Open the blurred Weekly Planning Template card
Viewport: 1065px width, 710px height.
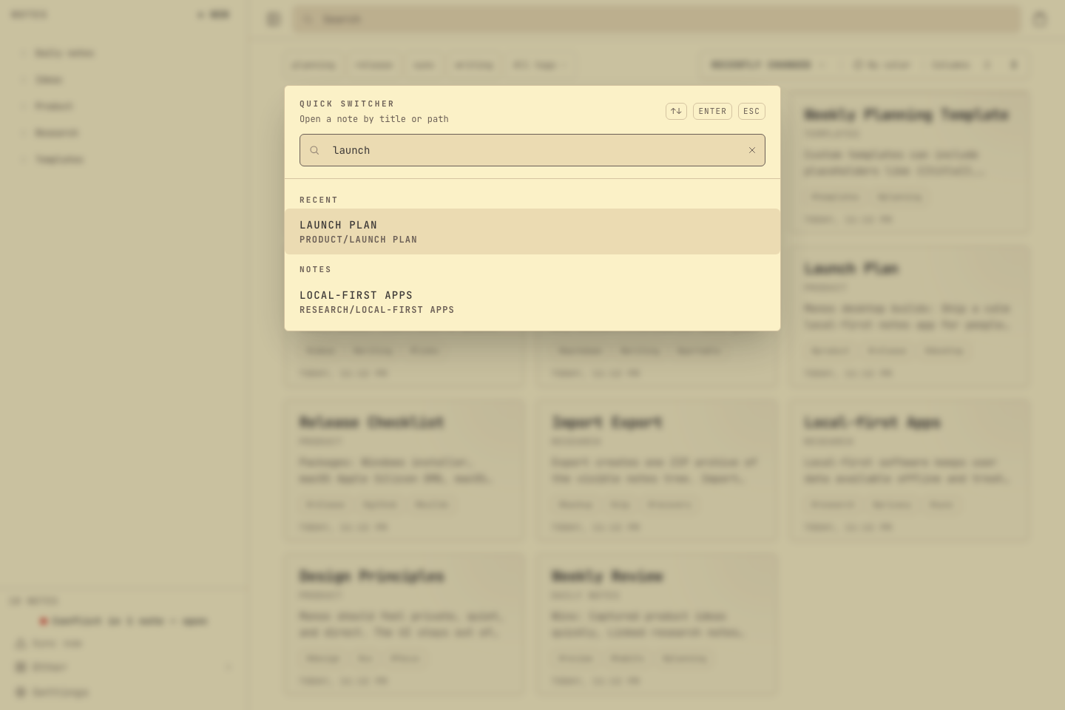coord(909,162)
